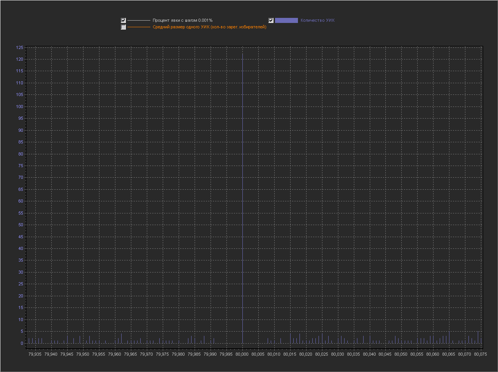498x372 pixels.
Task: Click the y-axis label 110
Action: [20, 83]
